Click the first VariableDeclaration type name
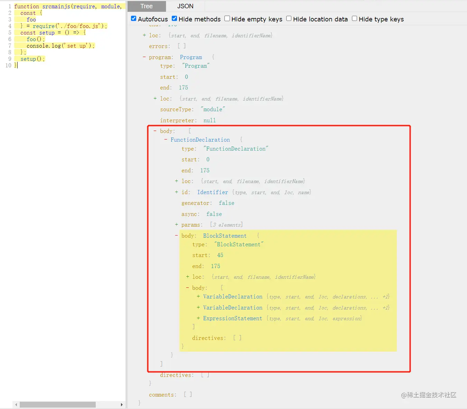 click(233, 296)
